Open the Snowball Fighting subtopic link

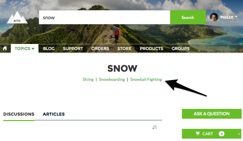tap(146, 79)
